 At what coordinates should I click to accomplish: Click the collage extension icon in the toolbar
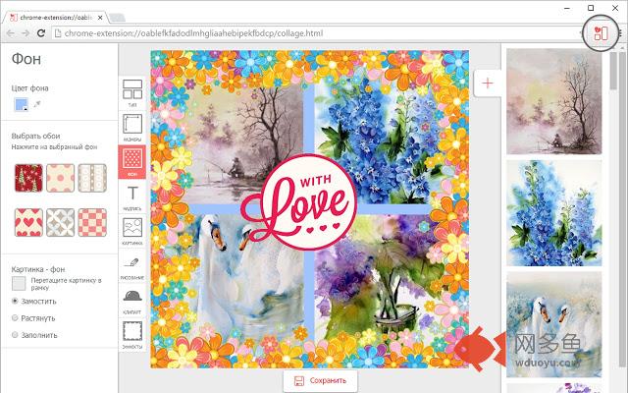(x=601, y=33)
